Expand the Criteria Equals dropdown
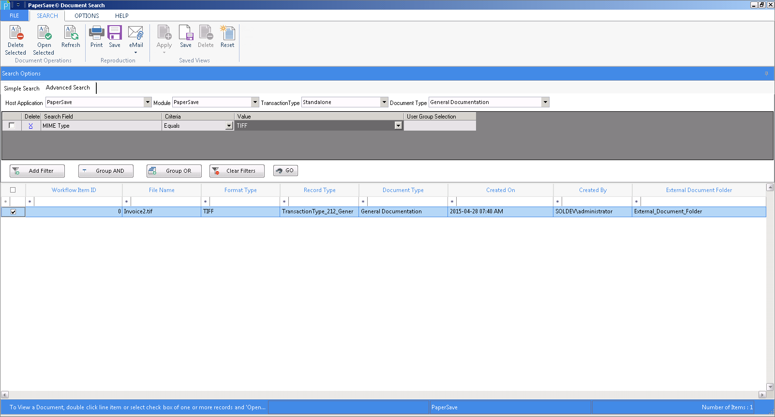 tap(229, 126)
